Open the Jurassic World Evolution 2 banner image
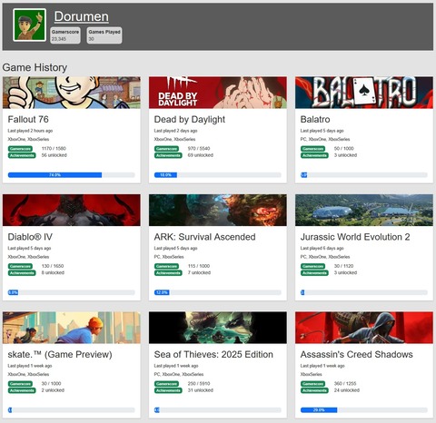The image size is (436, 423). point(364,210)
